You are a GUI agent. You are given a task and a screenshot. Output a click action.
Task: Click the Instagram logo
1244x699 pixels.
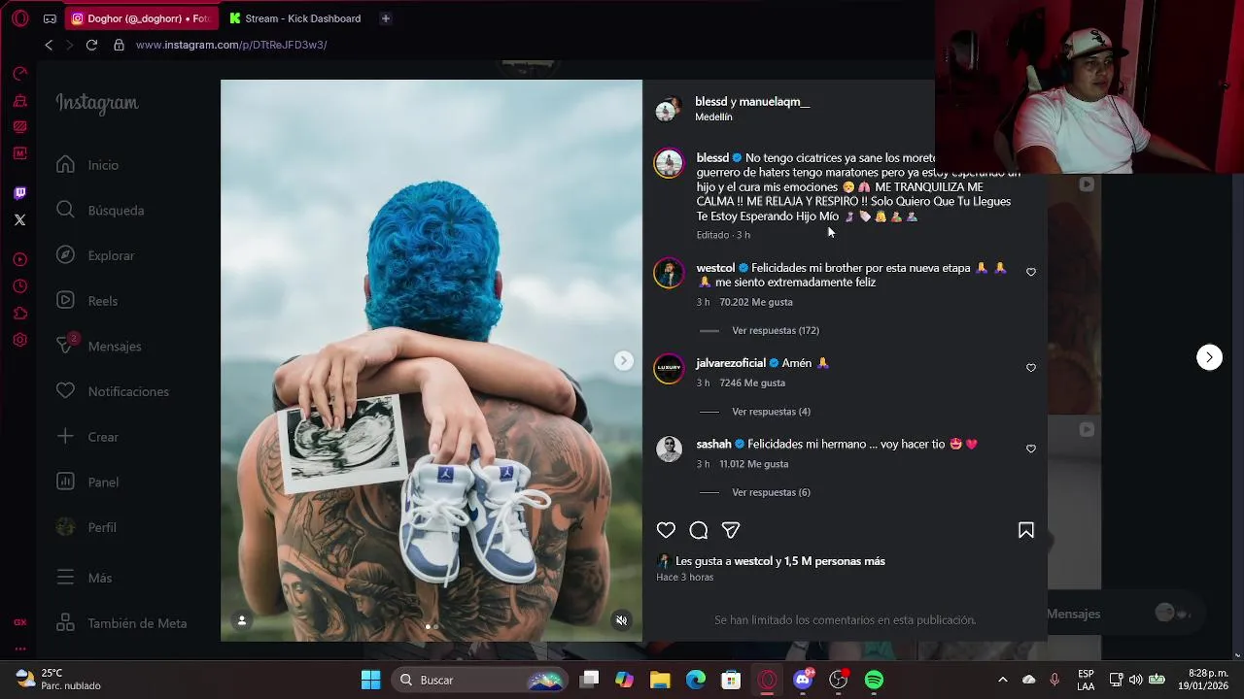click(x=97, y=103)
